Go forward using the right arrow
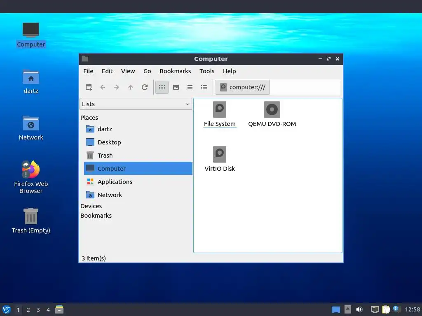Image resolution: width=422 pixels, height=316 pixels. 117,87
